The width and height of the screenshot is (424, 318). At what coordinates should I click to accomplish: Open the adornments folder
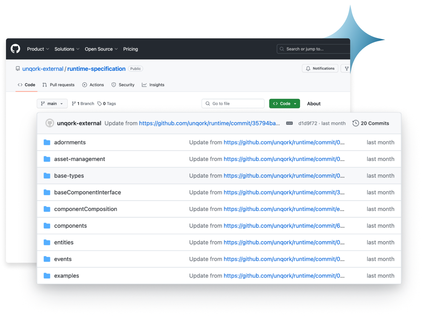[70, 143]
